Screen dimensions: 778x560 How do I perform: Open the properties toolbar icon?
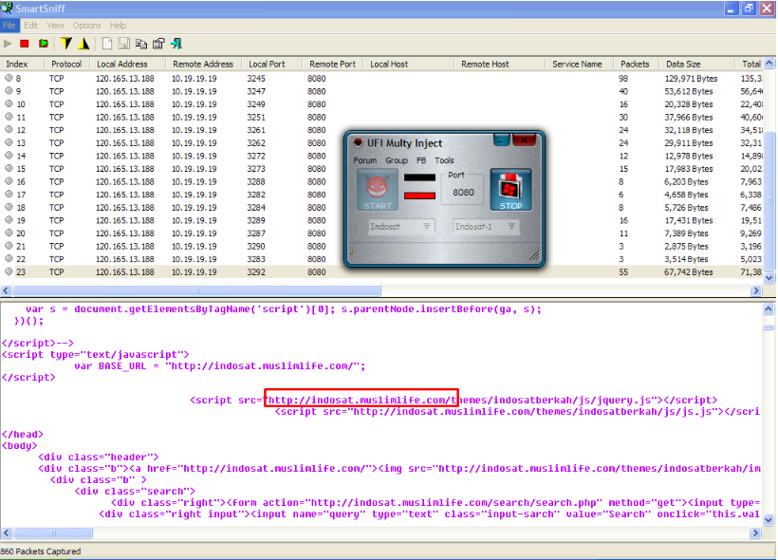[x=158, y=44]
